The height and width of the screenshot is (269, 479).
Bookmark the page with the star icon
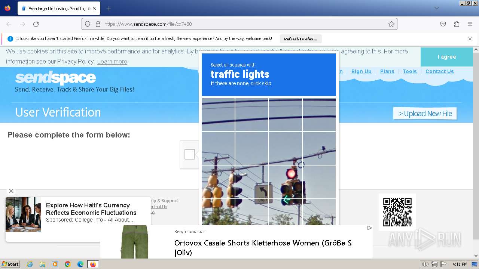[391, 24]
